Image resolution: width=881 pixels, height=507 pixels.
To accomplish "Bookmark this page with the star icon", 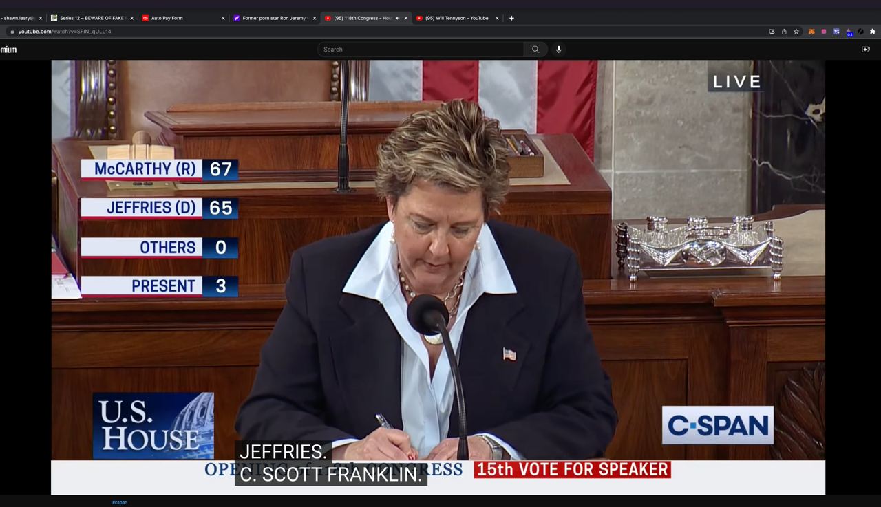I will tap(796, 32).
